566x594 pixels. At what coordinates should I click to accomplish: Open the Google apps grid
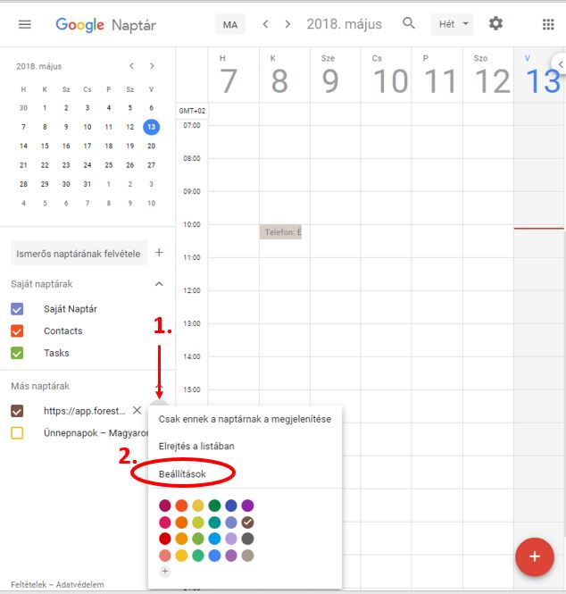tap(547, 24)
